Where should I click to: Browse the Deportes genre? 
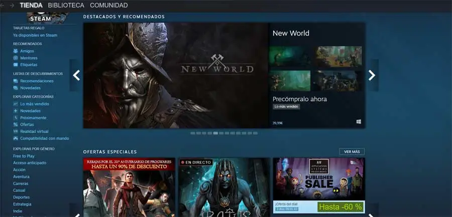click(x=21, y=197)
